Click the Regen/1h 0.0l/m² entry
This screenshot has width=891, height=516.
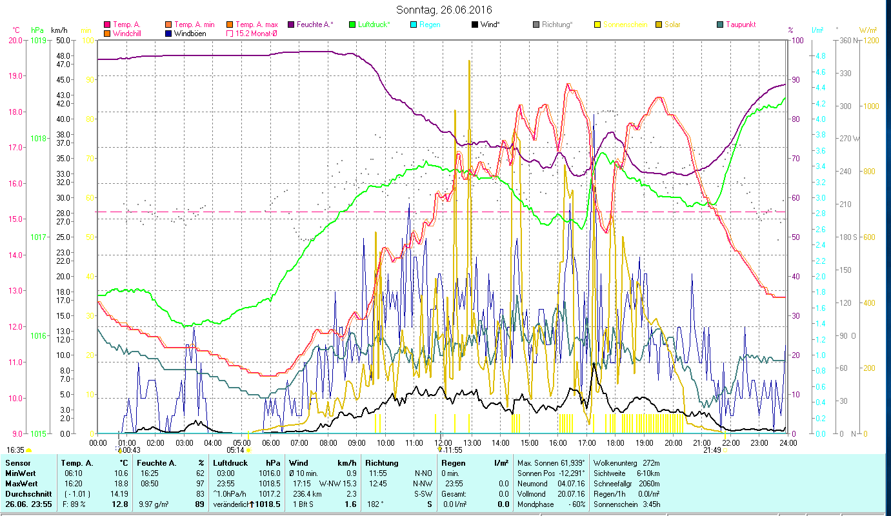tap(626, 494)
